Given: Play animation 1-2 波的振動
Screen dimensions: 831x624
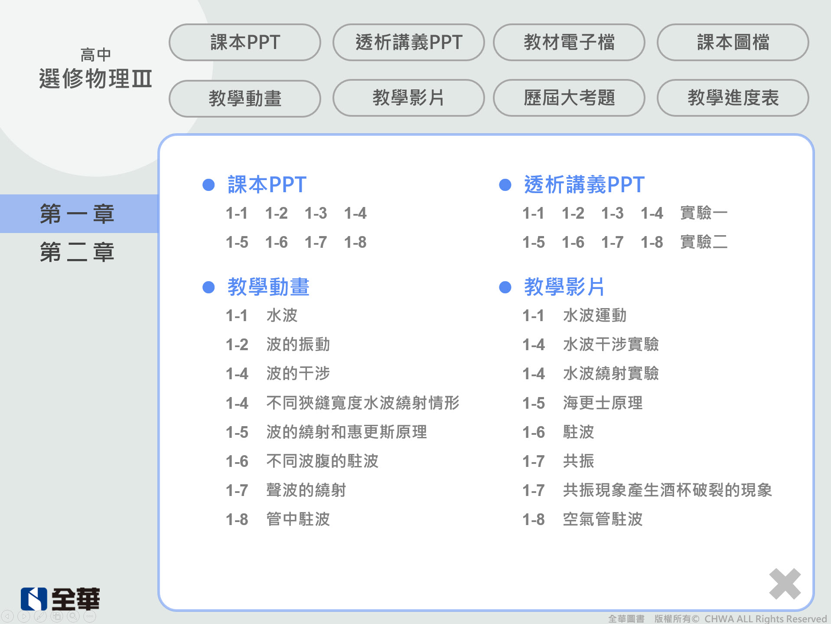Looking at the screenshot, I should click(x=277, y=345).
